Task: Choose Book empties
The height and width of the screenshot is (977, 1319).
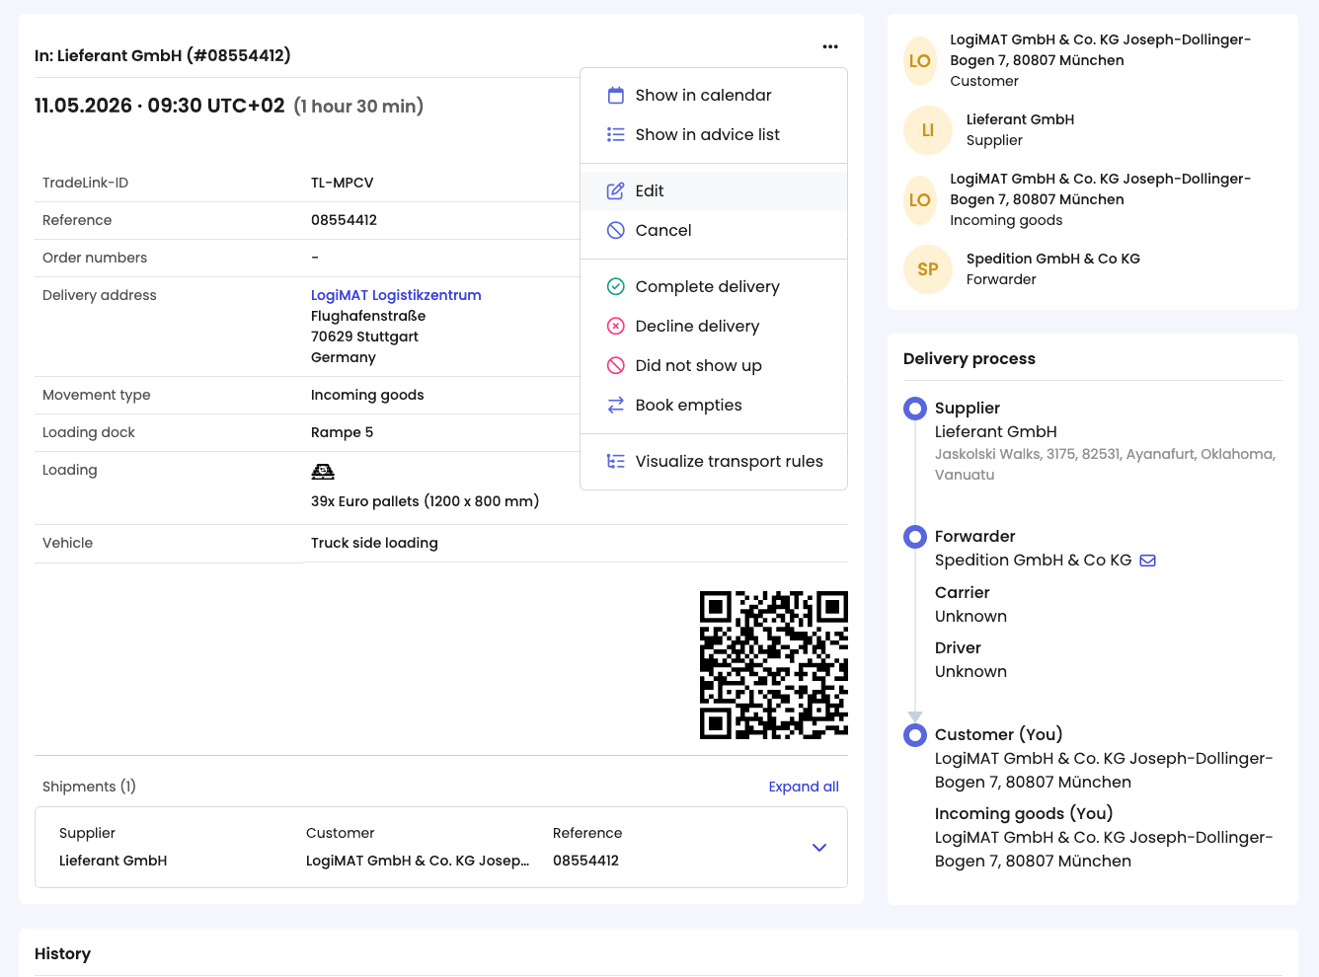Action: [714, 406]
